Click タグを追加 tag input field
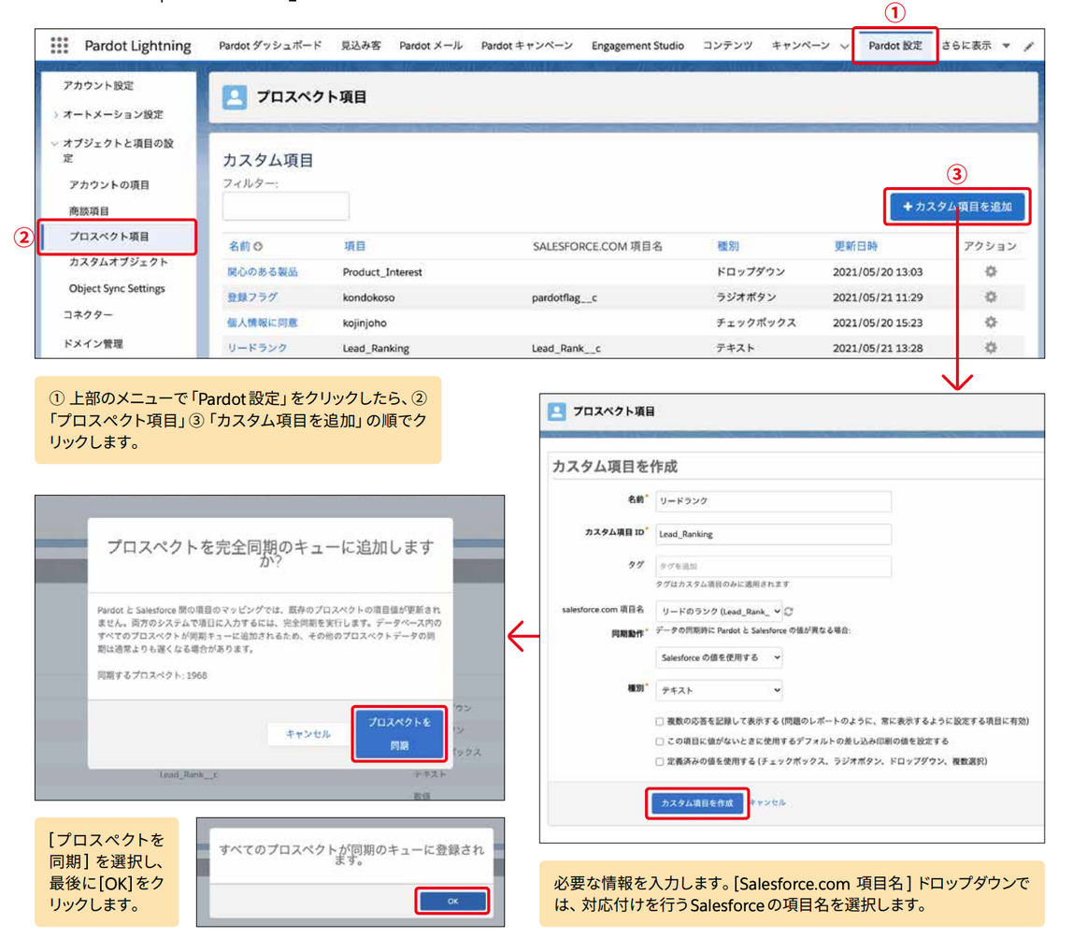1073x939 pixels. click(x=773, y=567)
